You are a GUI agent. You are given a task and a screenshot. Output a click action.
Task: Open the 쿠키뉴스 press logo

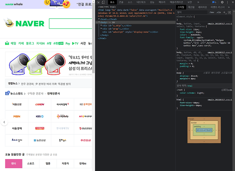tap(63, 140)
